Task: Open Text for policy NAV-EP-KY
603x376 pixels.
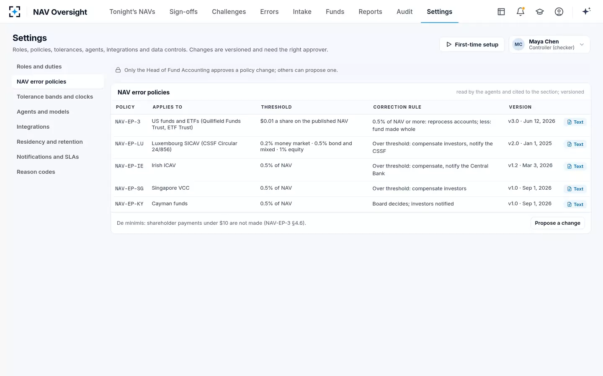Action: coord(575,204)
